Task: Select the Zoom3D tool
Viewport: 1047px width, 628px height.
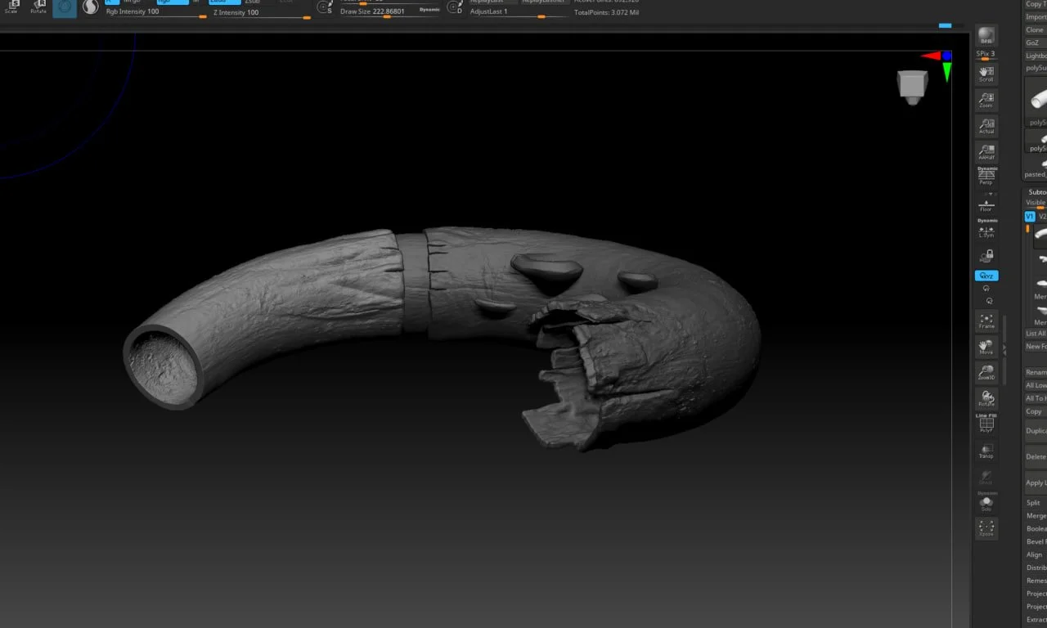Action: point(986,373)
